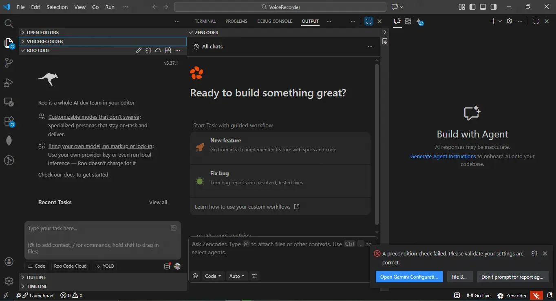Open the MongoDB leaf icon view
The height and width of the screenshot is (301, 556).
point(9,141)
